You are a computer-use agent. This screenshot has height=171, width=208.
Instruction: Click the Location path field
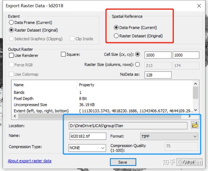pyautogui.click(x=128, y=126)
